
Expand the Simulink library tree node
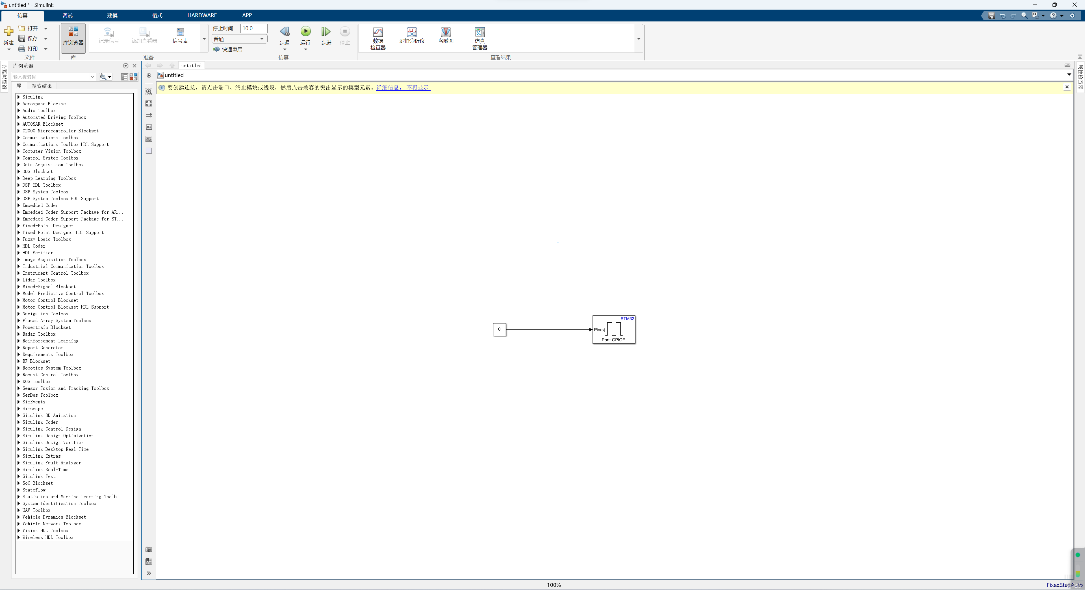pyautogui.click(x=19, y=97)
